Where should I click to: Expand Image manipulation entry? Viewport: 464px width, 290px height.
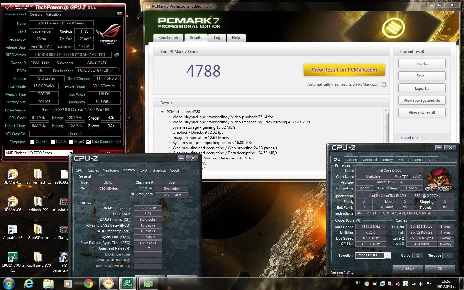[x=169, y=138]
